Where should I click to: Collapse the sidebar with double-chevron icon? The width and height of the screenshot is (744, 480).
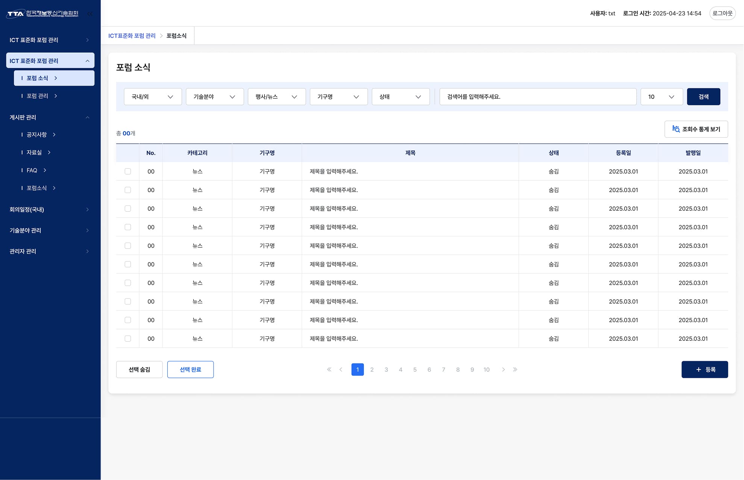click(90, 14)
